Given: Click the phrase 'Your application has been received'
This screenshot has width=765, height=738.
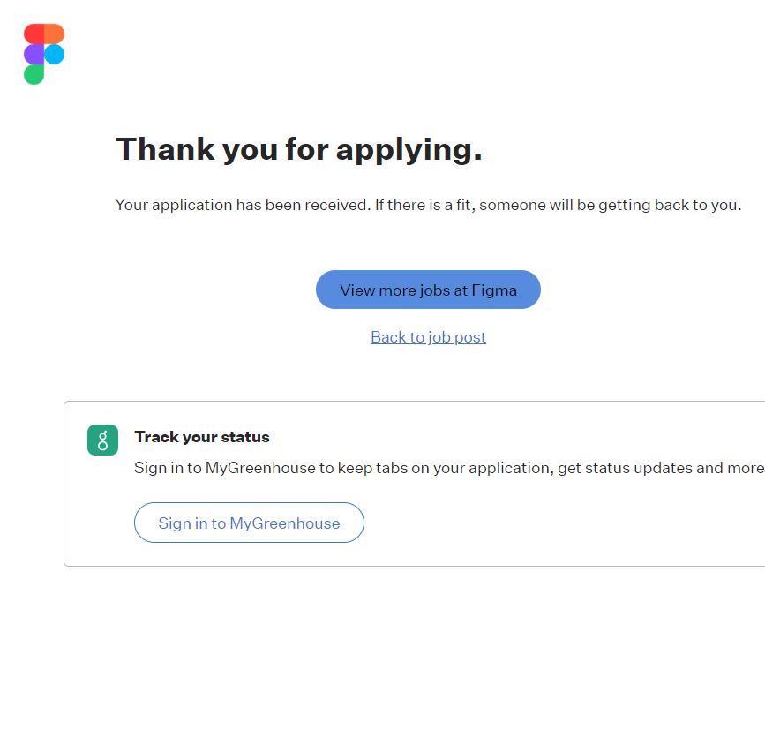Looking at the screenshot, I should tap(242, 206).
